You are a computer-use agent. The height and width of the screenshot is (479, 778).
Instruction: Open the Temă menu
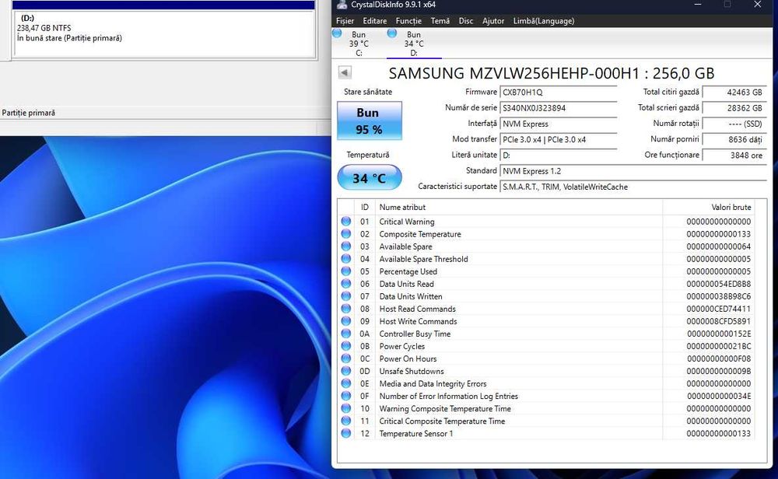(x=440, y=21)
